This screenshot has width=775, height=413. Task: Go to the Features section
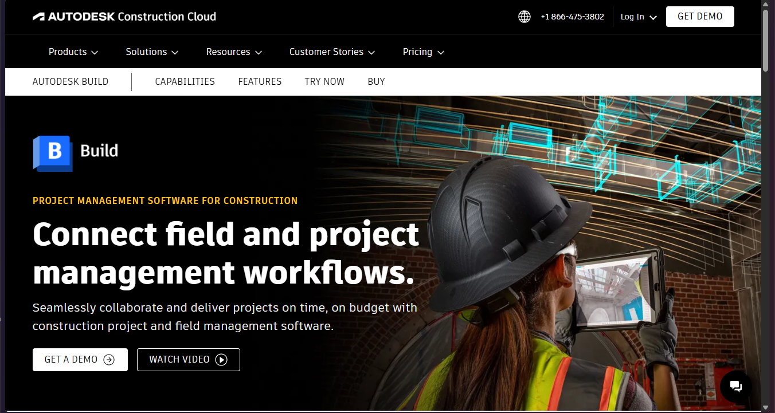(260, 81)
